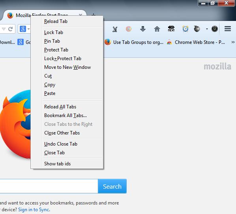The image size is (236, 214).
Task: Go to the Home page icon
Action: pos(157,29)
